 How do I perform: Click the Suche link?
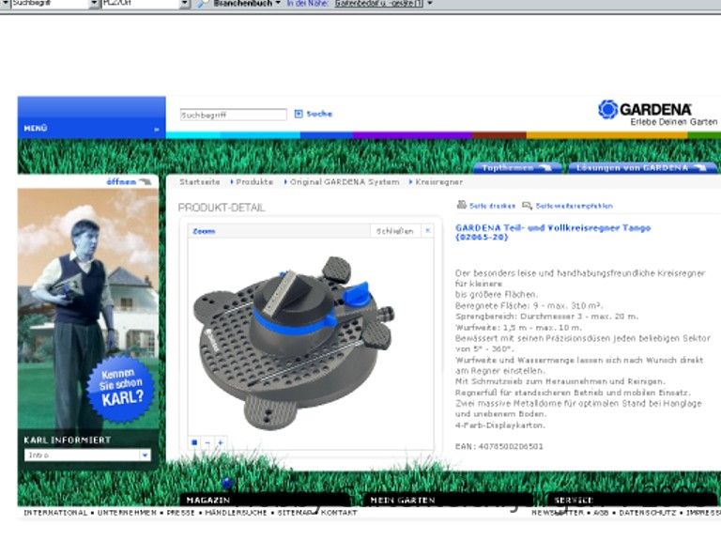pyautogui.click(x=319, y=114)
